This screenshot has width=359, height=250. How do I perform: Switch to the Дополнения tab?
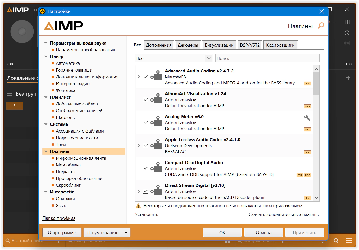coord(159,45)
